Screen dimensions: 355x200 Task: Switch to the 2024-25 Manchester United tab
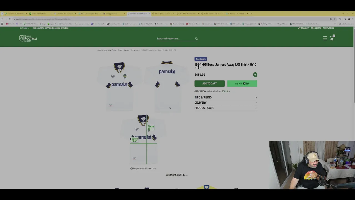[x=187, y=14]
